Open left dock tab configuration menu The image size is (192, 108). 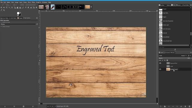[37, 18]
